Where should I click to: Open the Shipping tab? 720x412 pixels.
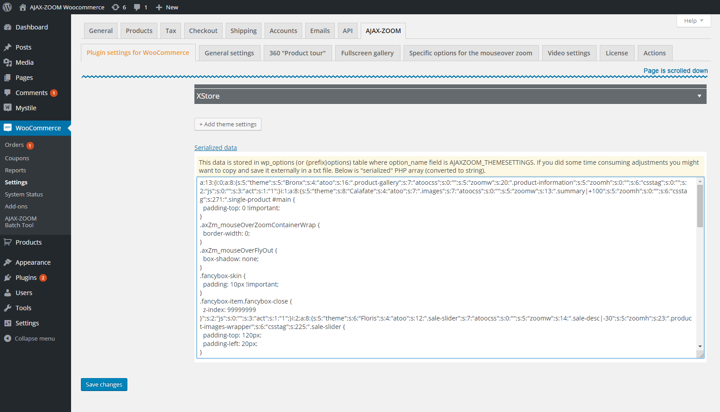(x=244, y=31)
